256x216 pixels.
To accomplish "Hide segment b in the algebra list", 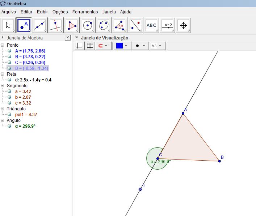I will pos(10,97).
